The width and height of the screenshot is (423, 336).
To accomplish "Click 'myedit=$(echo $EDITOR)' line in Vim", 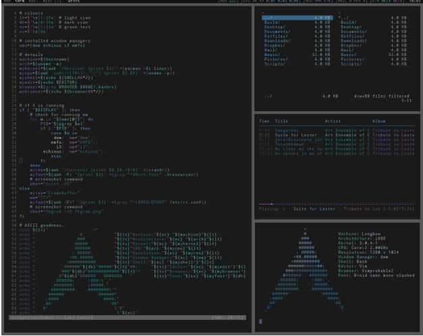I will (x=49, y=82).
